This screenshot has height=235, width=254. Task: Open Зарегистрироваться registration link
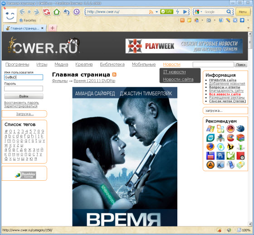(x=21, y=106)
